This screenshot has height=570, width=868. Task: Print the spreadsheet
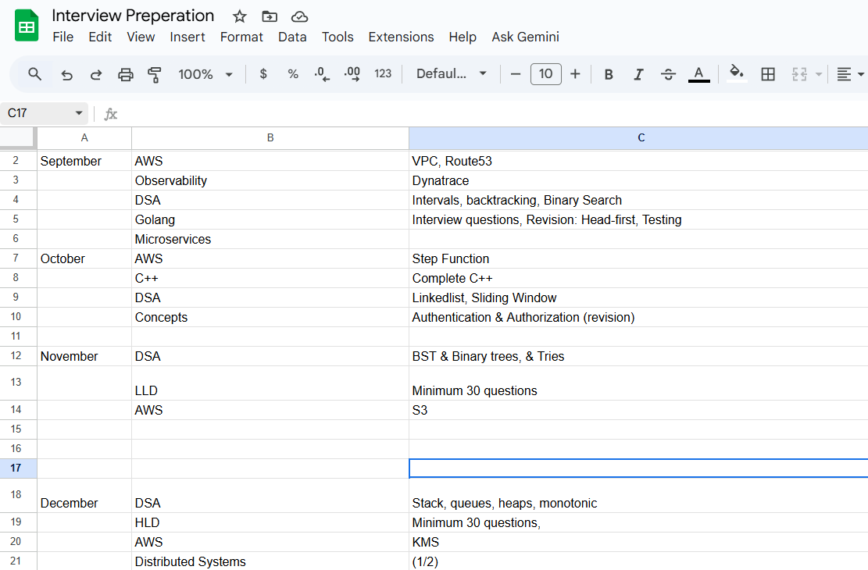(126, 74)
